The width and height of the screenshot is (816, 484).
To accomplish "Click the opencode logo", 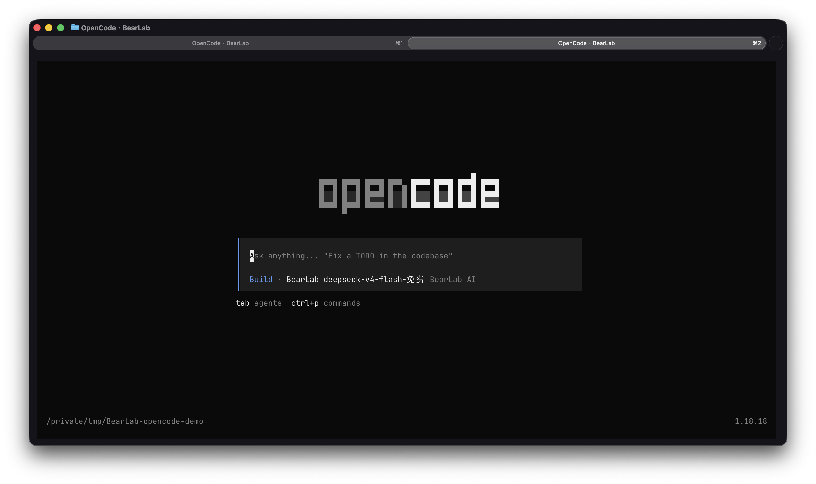I will point(409,193).
